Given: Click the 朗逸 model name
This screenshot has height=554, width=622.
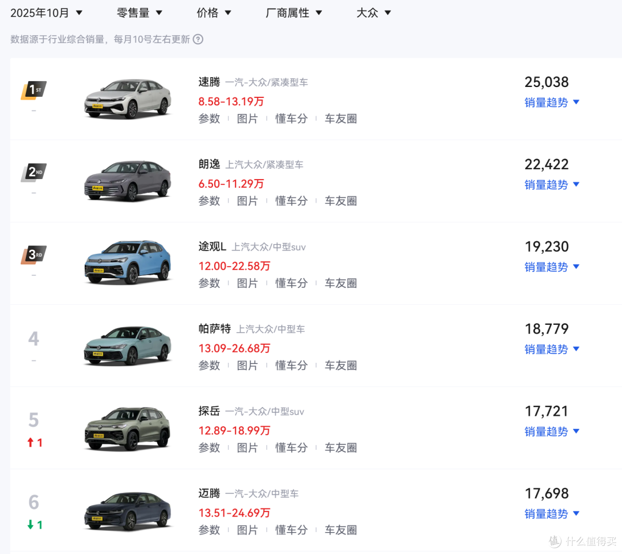Looking at the screenshot, I should coord(209,164).
